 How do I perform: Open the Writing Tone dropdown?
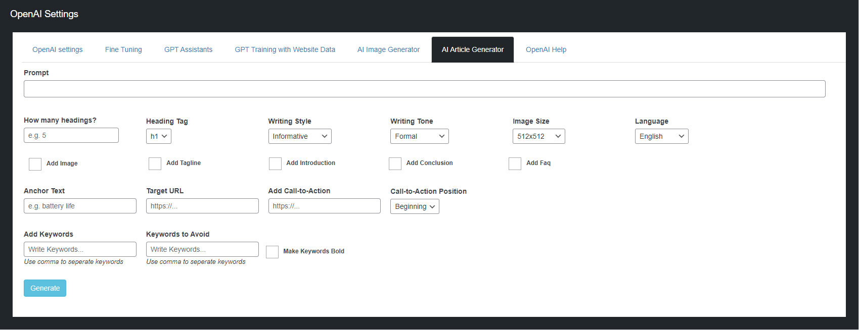click(420, 136)
